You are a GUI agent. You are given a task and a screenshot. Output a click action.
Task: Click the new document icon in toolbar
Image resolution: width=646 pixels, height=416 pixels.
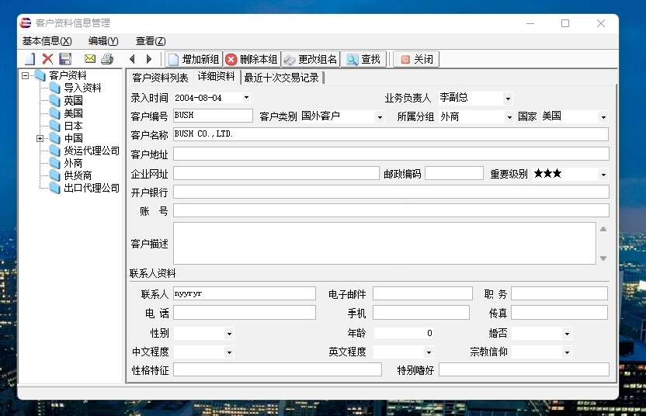[30, 59]
